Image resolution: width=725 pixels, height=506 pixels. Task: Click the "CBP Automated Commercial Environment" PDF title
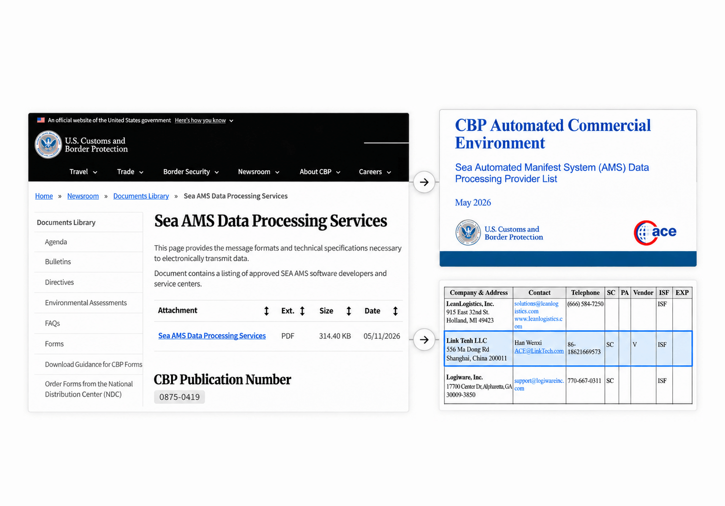pyautogui.click(x=553, y=134)
